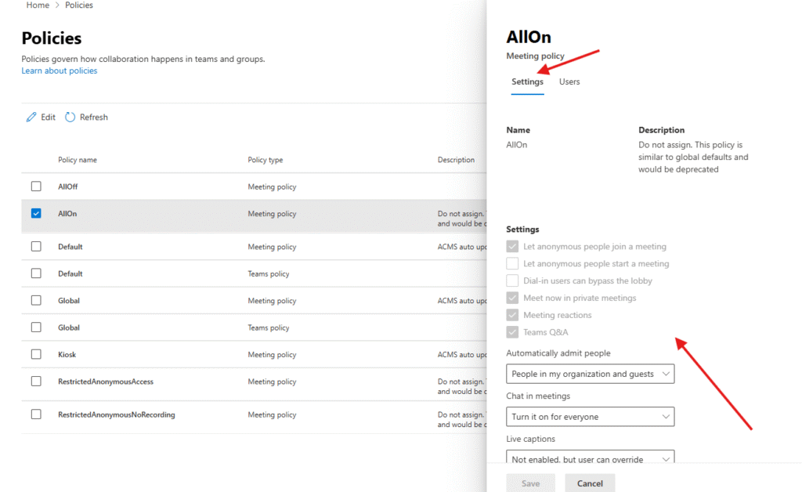802x492 pixels.
Task: Open the Learn about policies link
Action: tap(60, 71)
